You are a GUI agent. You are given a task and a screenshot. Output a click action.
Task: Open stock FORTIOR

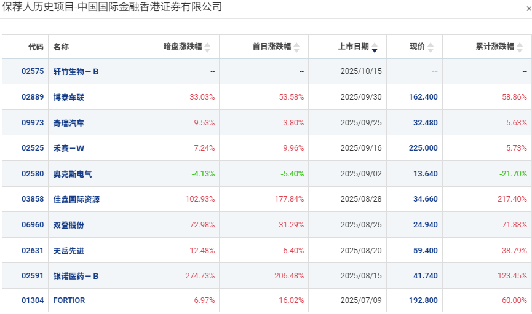click(x=69, y=300)
